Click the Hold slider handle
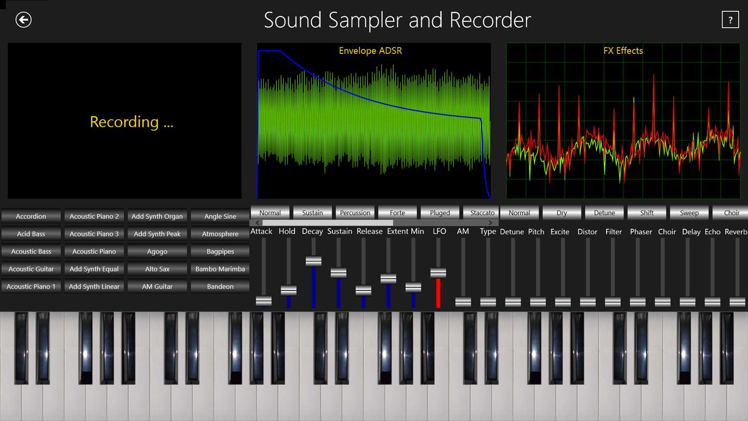Viewport: 748px width, 421px height. (x=289, y=290)
